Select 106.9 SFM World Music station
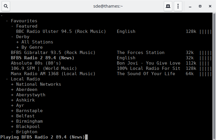The height and width of the screenshot is (140, 216). point(44,68)
